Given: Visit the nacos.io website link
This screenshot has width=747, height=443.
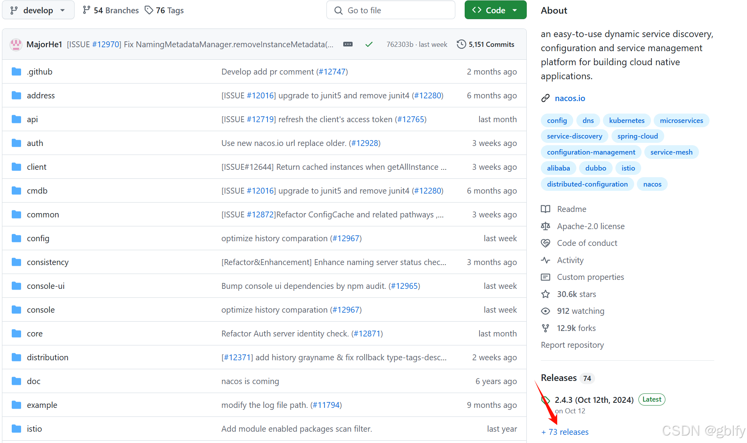Looking at the screenshot, I should coord(570,98).
